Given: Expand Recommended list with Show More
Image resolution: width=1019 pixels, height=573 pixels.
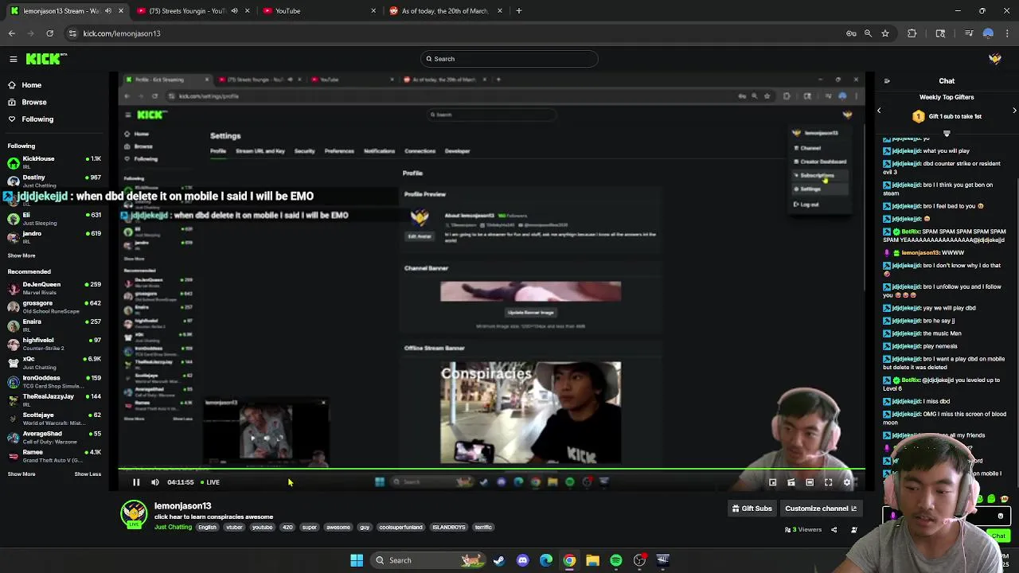Looking at the screenshot, I should click(x=21, y=474).
